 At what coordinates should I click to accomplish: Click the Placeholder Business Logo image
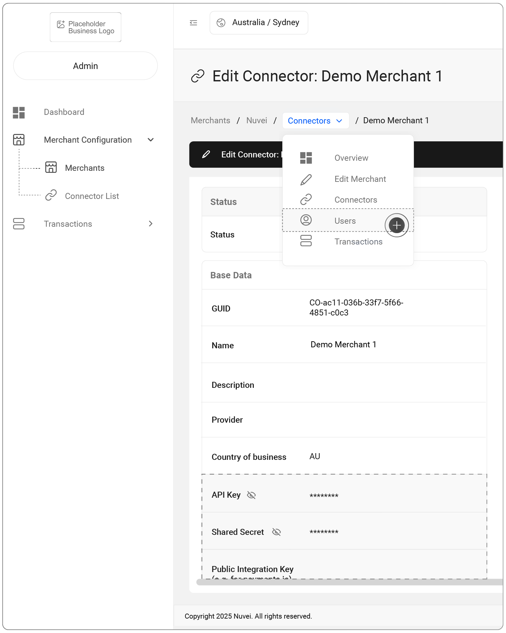click(85, 27)
